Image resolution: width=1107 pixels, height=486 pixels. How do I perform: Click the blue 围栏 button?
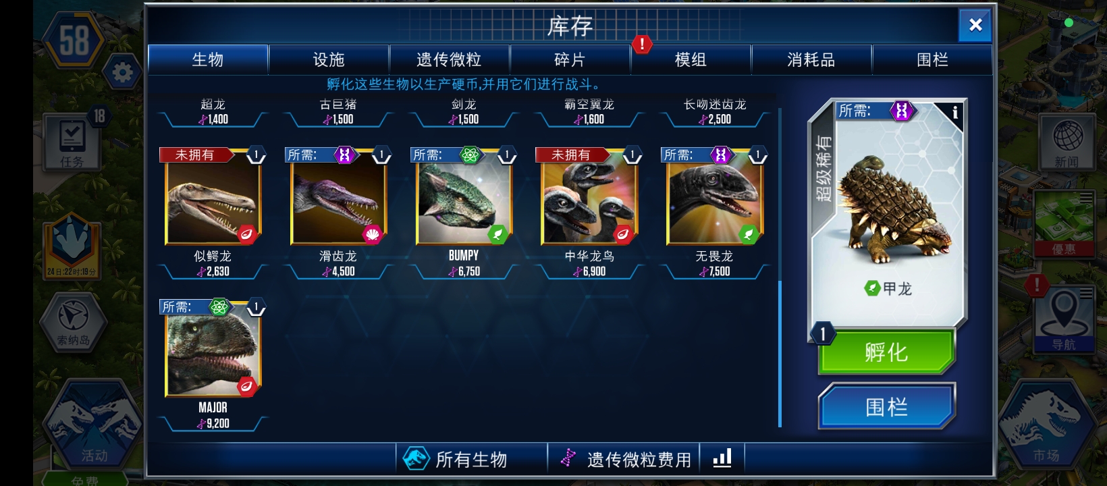[x=886, y=406]
